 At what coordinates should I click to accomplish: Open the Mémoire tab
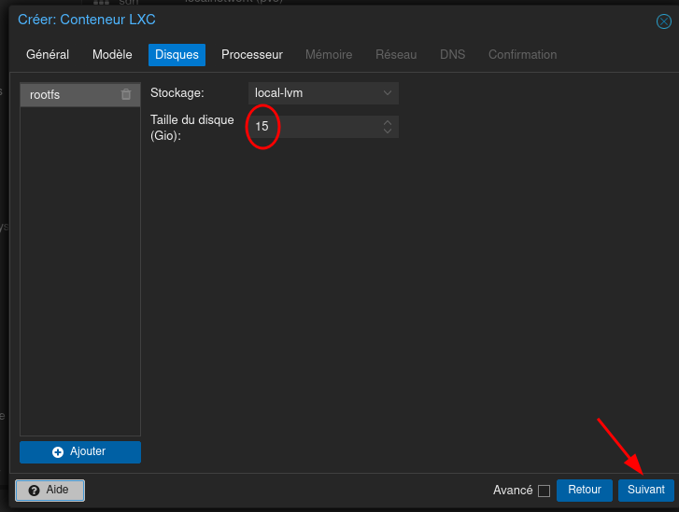click(x=329, y=55)
